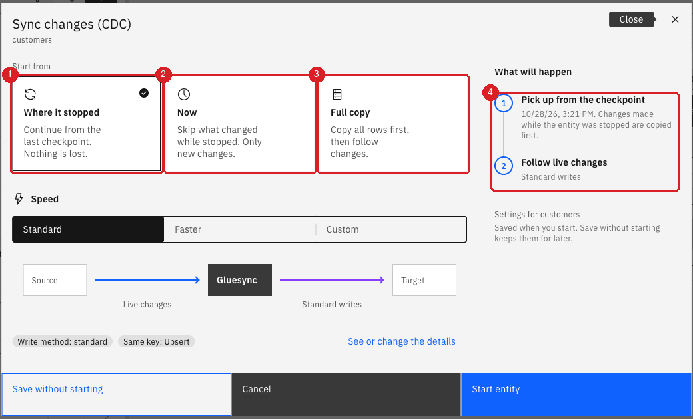Click the database icon on Full copy card
693x419 pixels.
(337, 94)
